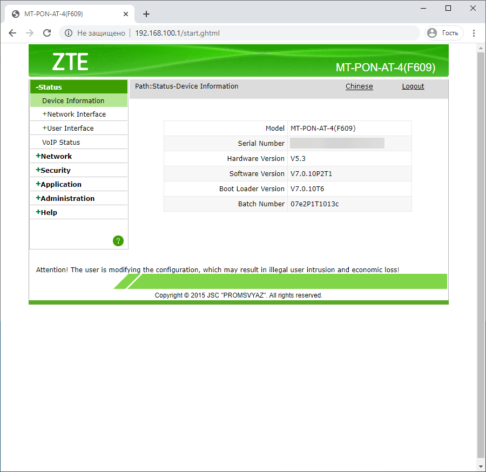Click the Logout link
Viewport: 486px width, 472px height.
click(x=413, y=86)
